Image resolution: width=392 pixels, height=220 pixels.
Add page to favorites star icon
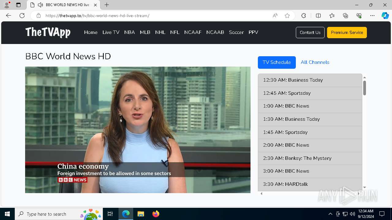287,16
